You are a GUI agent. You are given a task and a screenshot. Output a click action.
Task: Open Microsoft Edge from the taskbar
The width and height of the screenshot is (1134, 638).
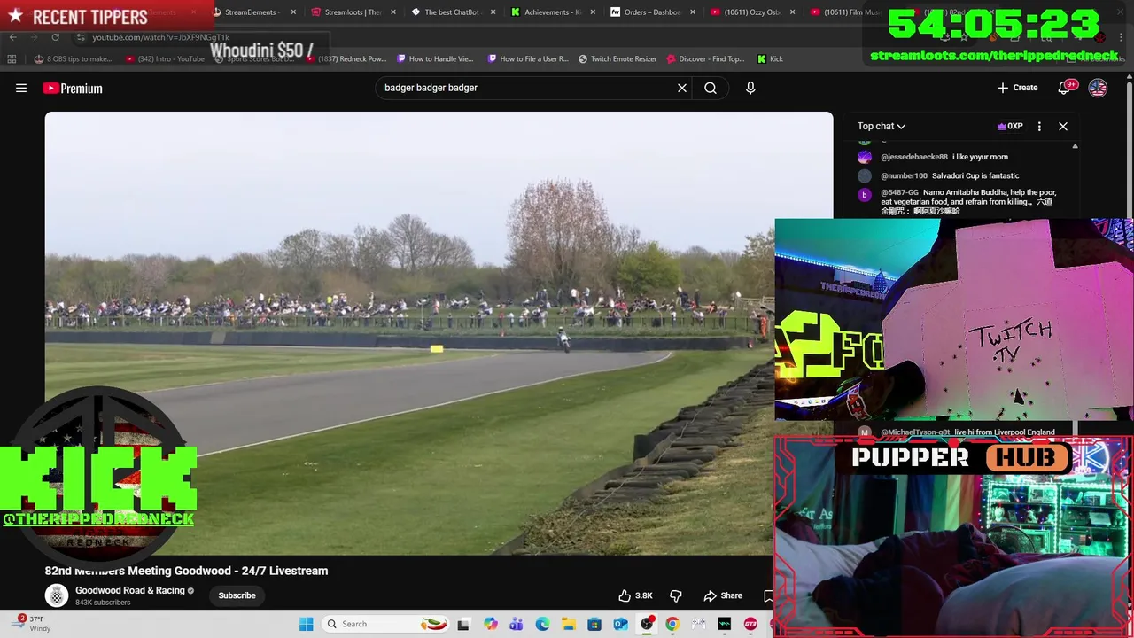(x=542, y=624)
